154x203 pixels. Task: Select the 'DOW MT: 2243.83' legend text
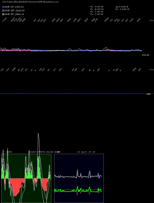pyautogui.click(x=14, y=11)
